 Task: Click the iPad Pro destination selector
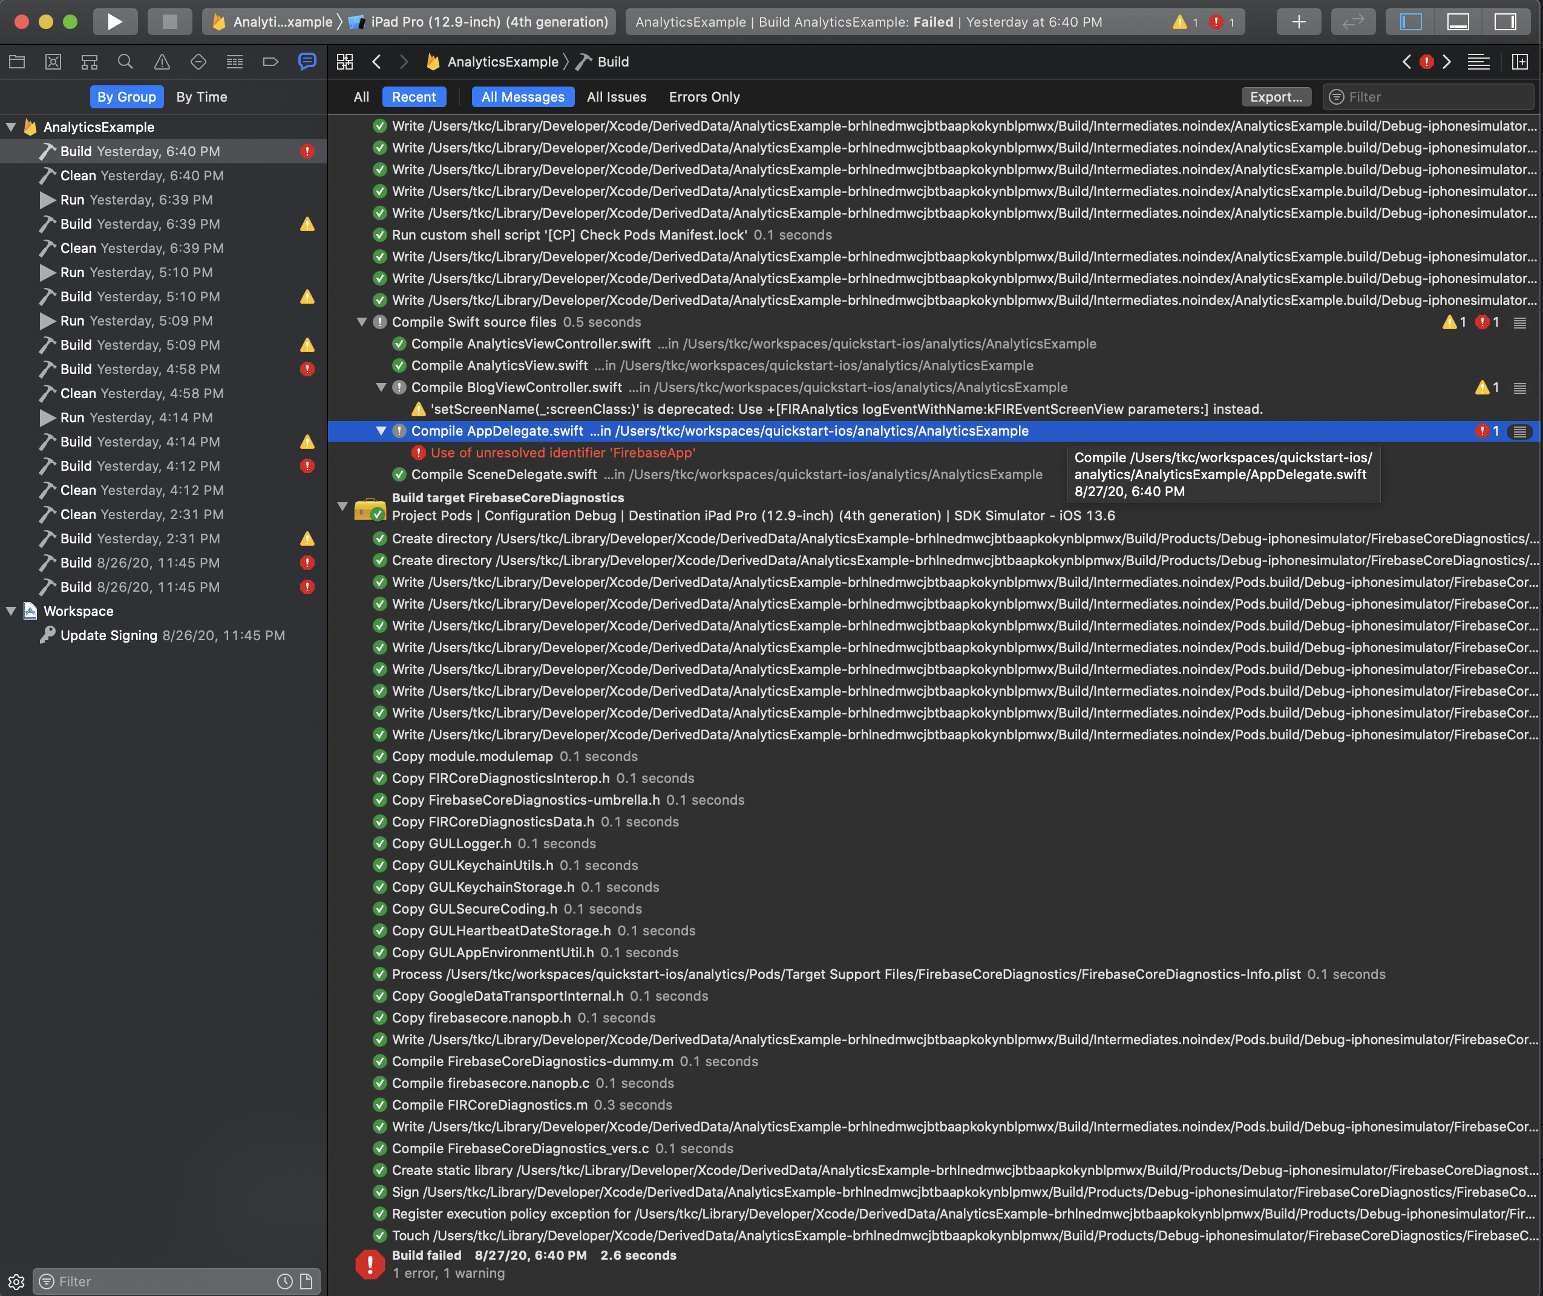479,22
